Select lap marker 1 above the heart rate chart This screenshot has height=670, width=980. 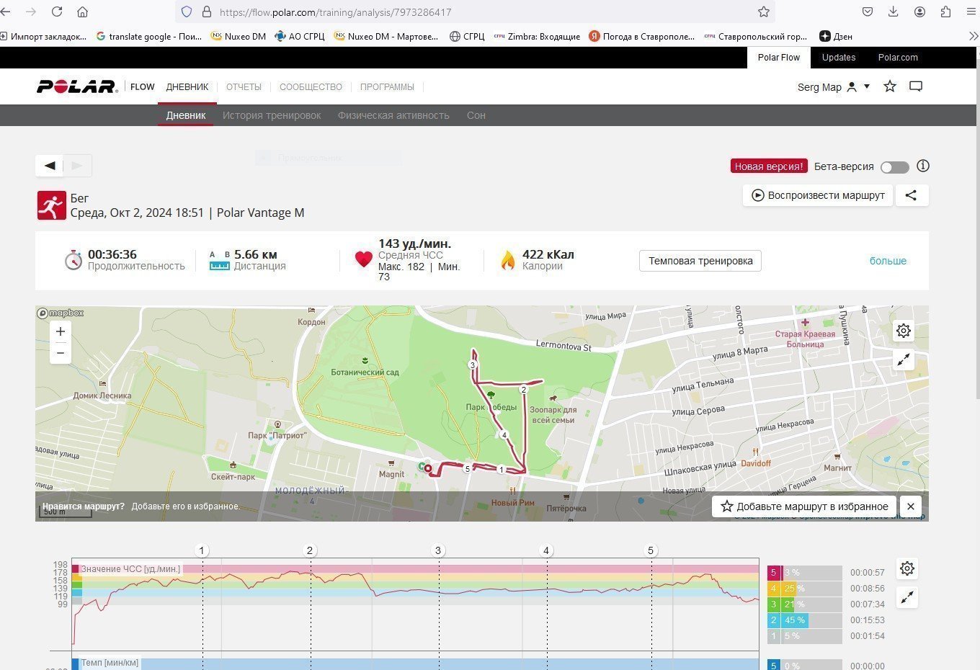click(x=202, y=550)
